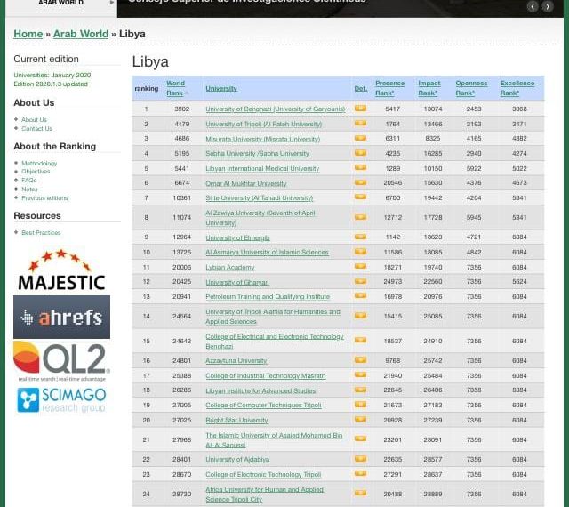Screen dimensions: 569x507
Task: Sort by Impact Rank column header
Action: click(429, 88)
